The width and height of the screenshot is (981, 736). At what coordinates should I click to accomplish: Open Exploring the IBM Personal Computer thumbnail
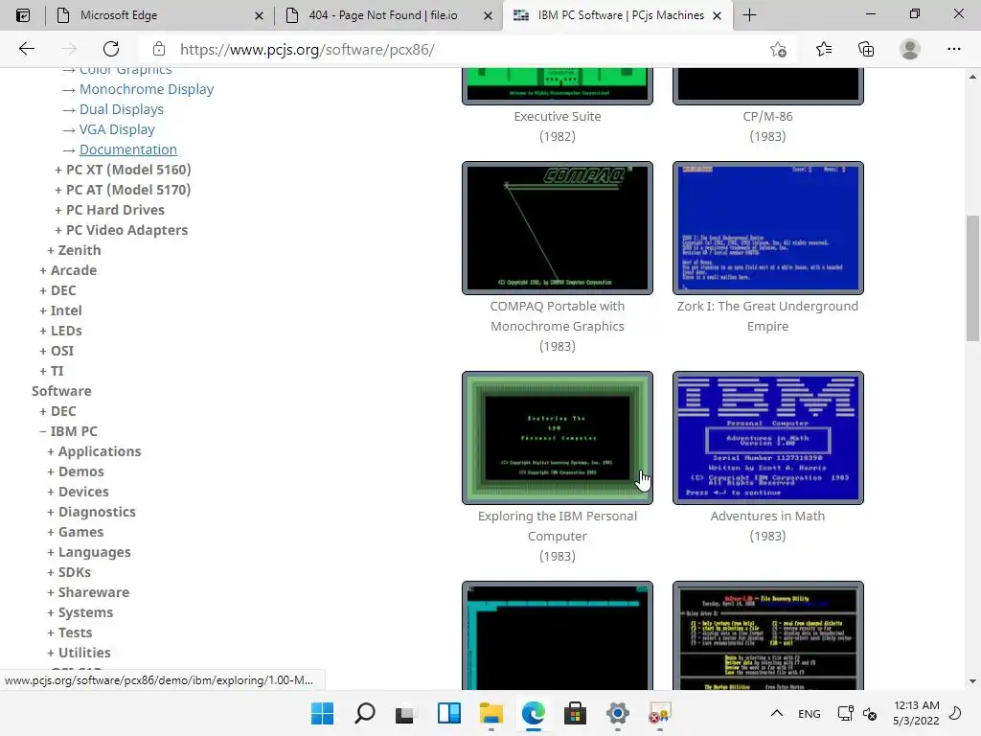pyautogui.click(x=557, y=437)
